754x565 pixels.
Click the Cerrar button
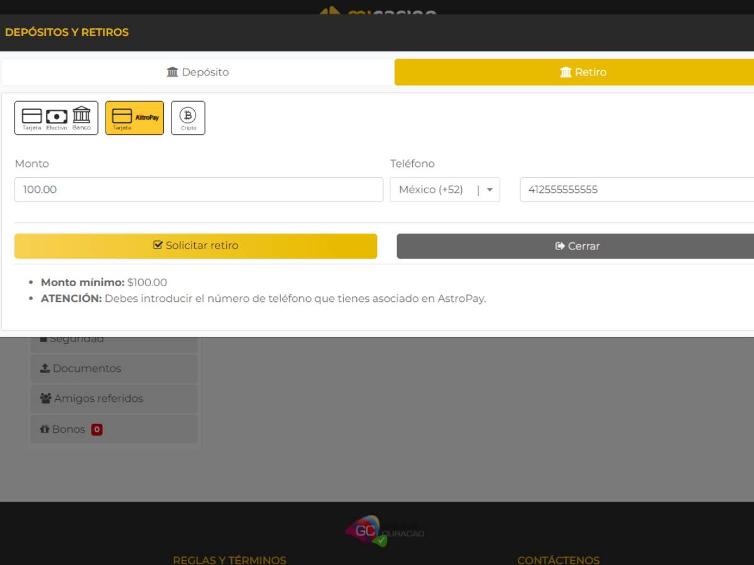[576, 246]
